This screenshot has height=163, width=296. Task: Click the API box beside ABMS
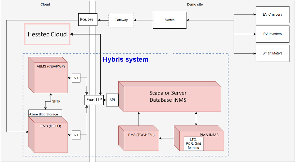tap(76, 78)
